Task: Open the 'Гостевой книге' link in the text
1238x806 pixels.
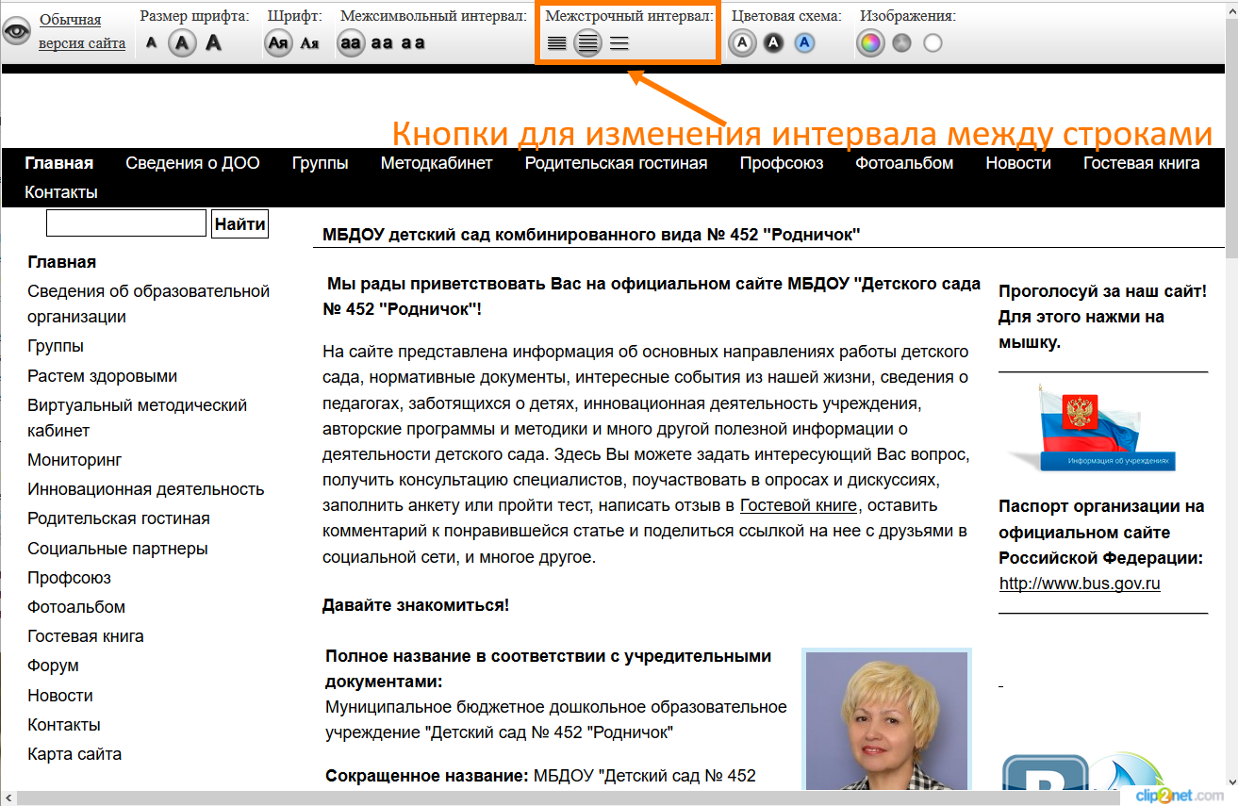Action: (x=798, y=505)
